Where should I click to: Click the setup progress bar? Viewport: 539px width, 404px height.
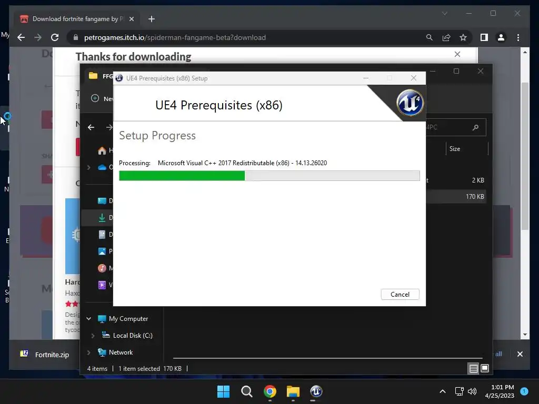point(269,176)
